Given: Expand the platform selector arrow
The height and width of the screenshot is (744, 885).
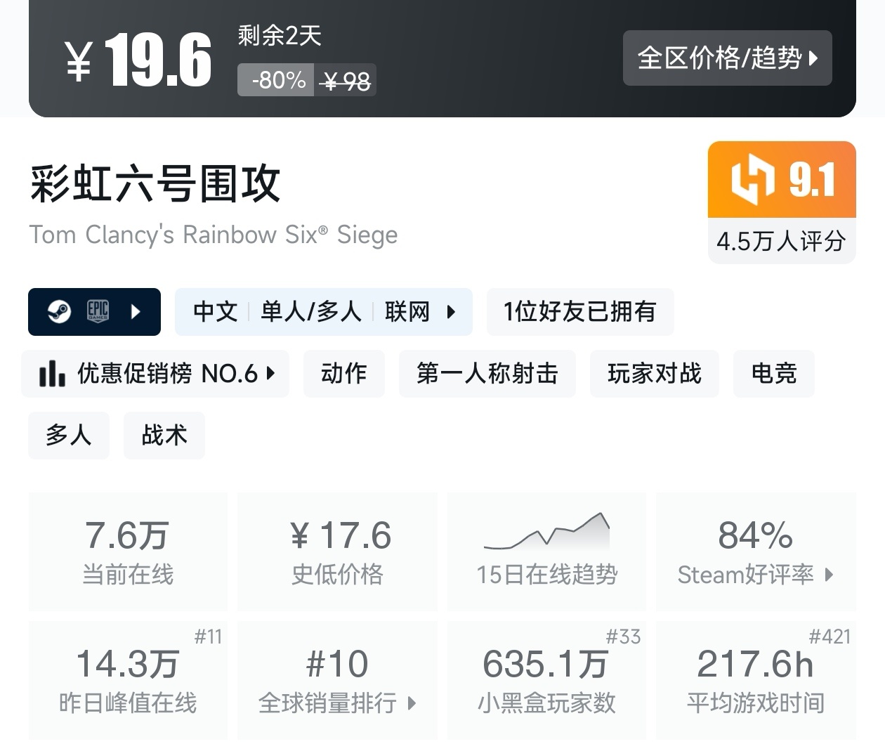Looking at the screenshot, I should 136,311.
